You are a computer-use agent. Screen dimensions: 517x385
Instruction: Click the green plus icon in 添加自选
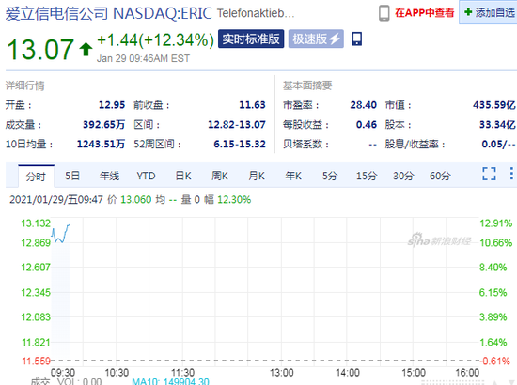tap(468, 12)
